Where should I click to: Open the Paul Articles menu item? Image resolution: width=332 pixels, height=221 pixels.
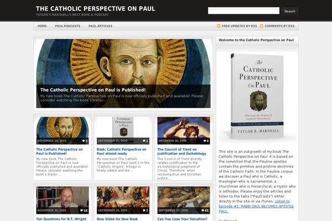coord(100,26)
